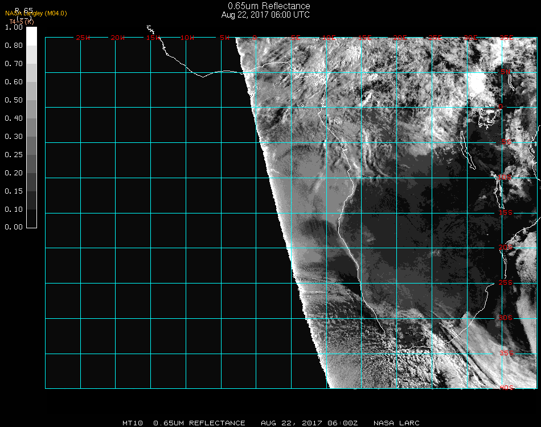This screenshot has height=427, width=541.
Task: Click the 1.00 value on the color scale
Action: 14,27
